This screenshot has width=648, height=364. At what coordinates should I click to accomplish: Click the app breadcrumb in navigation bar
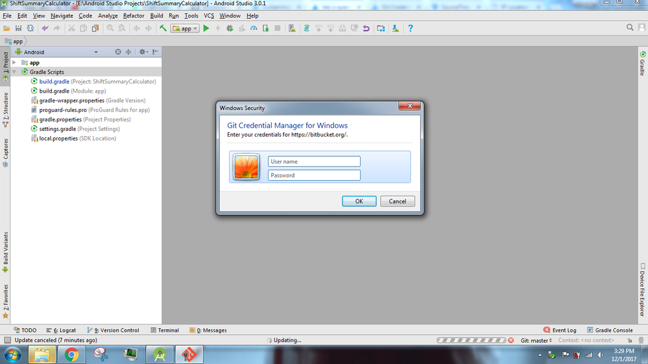tap(14, 41)
